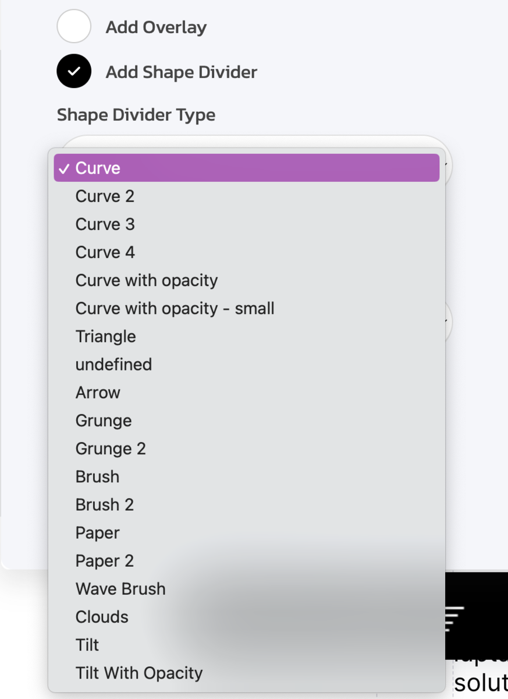508x699 pixels.
Task: Select "Grunge 2" from the divider options
Action: tap(111, 449)
